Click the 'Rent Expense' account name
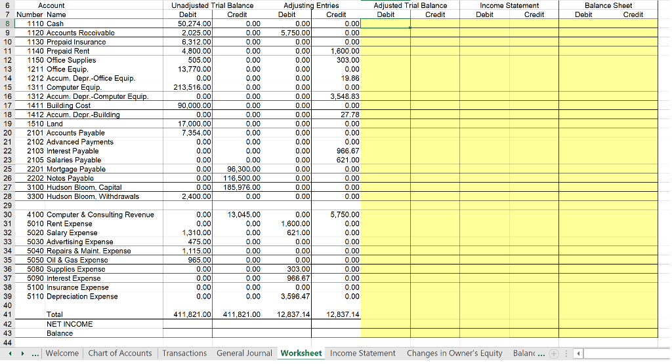The image size is (672, 364). tap(70, 224)
